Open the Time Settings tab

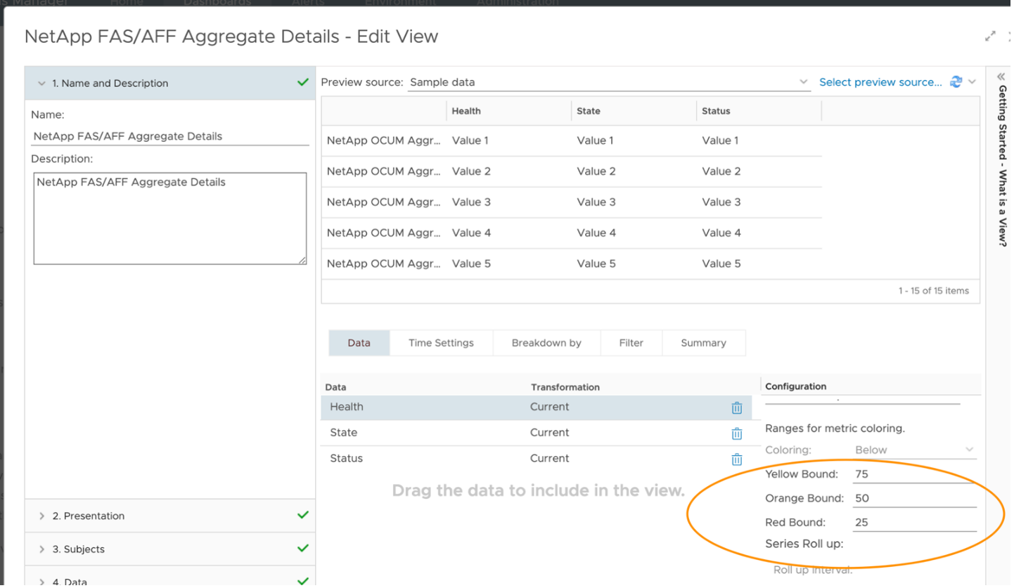coord(441,343)
